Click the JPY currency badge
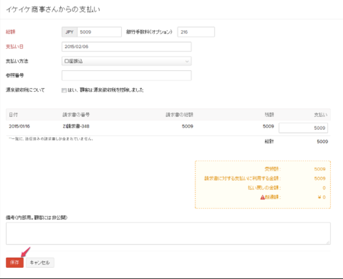343x279 pixels. pos(69,32)
